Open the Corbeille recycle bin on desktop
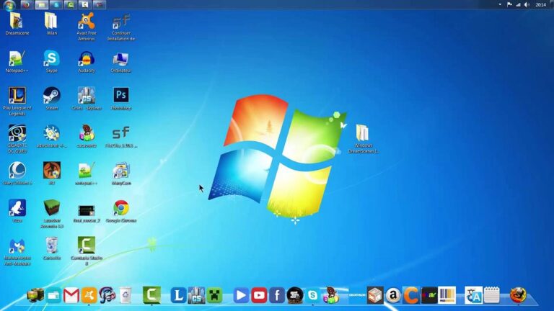554x311 pixels. tap(52, 248)
